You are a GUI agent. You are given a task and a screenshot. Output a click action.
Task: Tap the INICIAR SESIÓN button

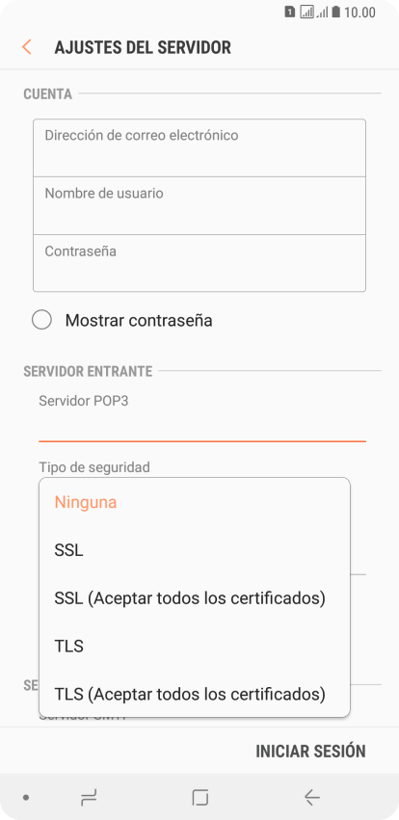(x=310, y=751)
